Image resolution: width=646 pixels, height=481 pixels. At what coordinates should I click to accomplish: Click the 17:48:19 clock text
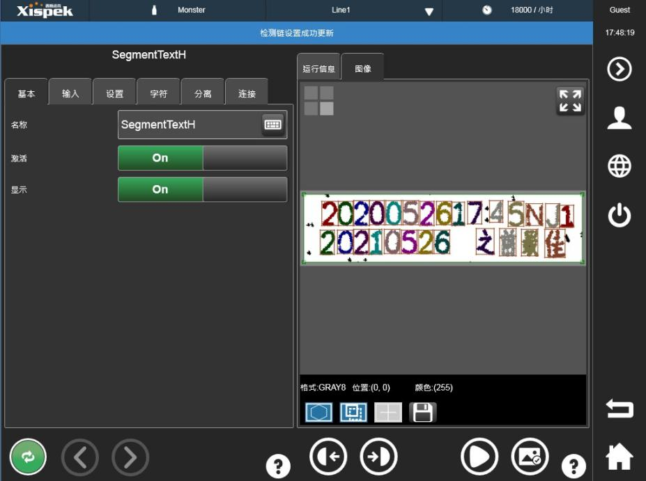[x=620, y=33]
